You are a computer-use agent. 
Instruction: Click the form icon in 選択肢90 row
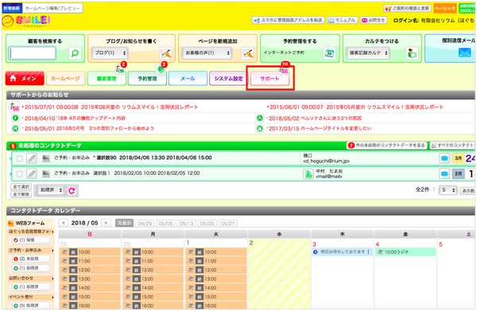[46, 158]
